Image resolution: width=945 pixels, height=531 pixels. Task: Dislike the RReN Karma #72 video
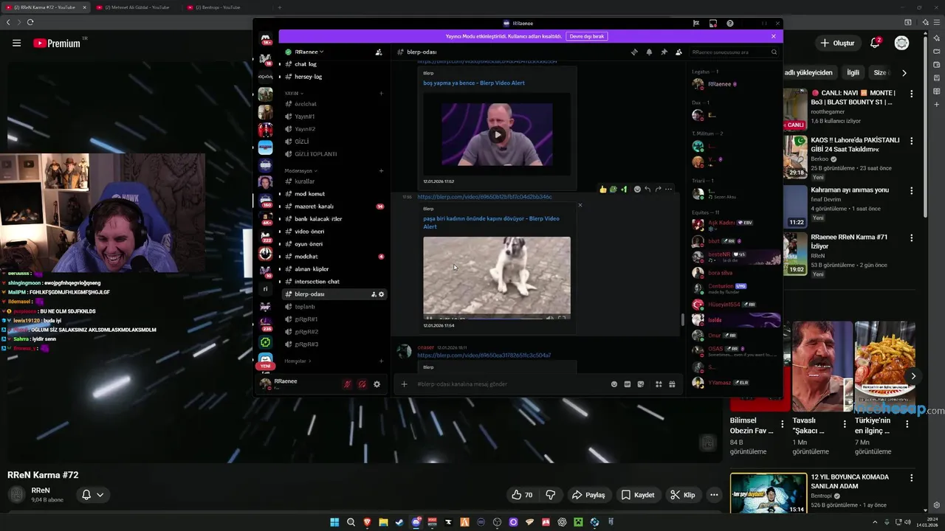(x=550, y=495)
